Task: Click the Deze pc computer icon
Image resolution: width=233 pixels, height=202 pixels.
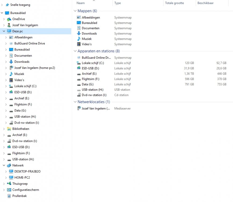Action: tap(9, 31)
